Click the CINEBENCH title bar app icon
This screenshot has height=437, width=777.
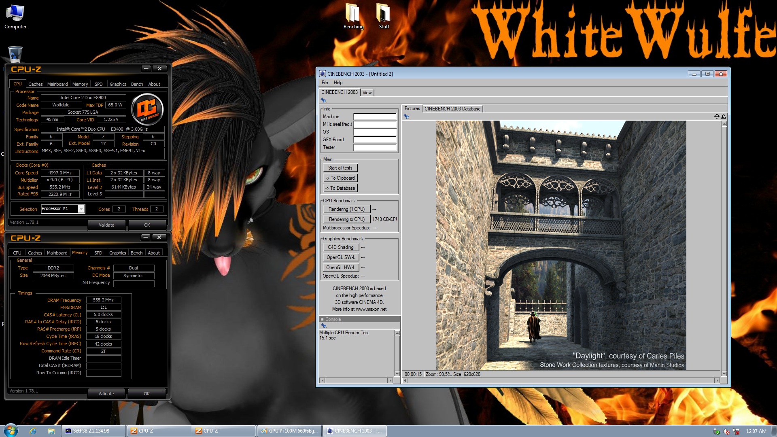[323, 74]
